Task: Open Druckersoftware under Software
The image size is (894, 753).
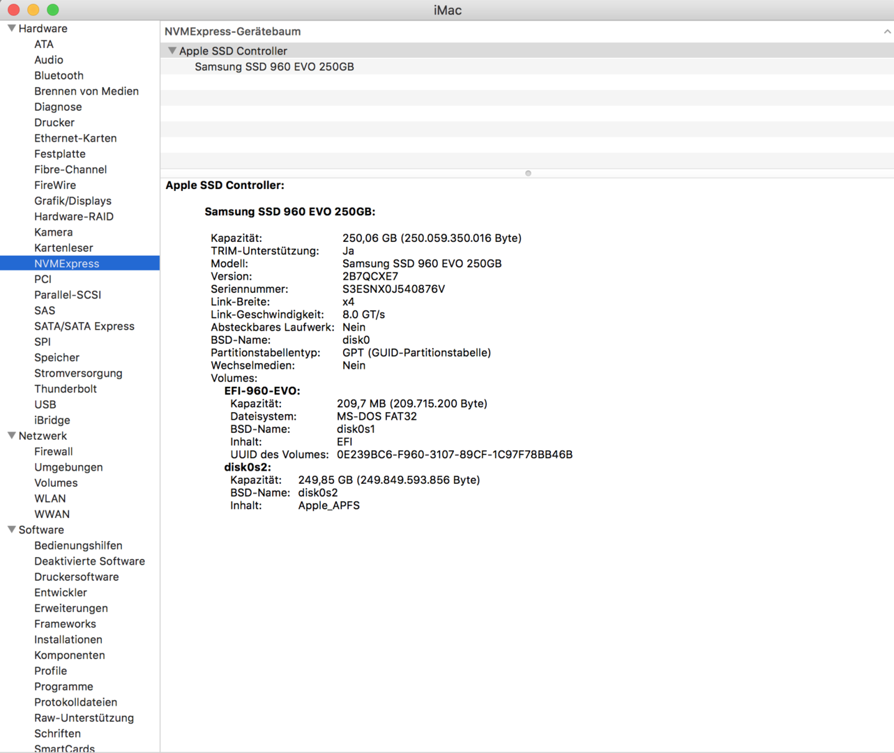Action: pos(77,577)
